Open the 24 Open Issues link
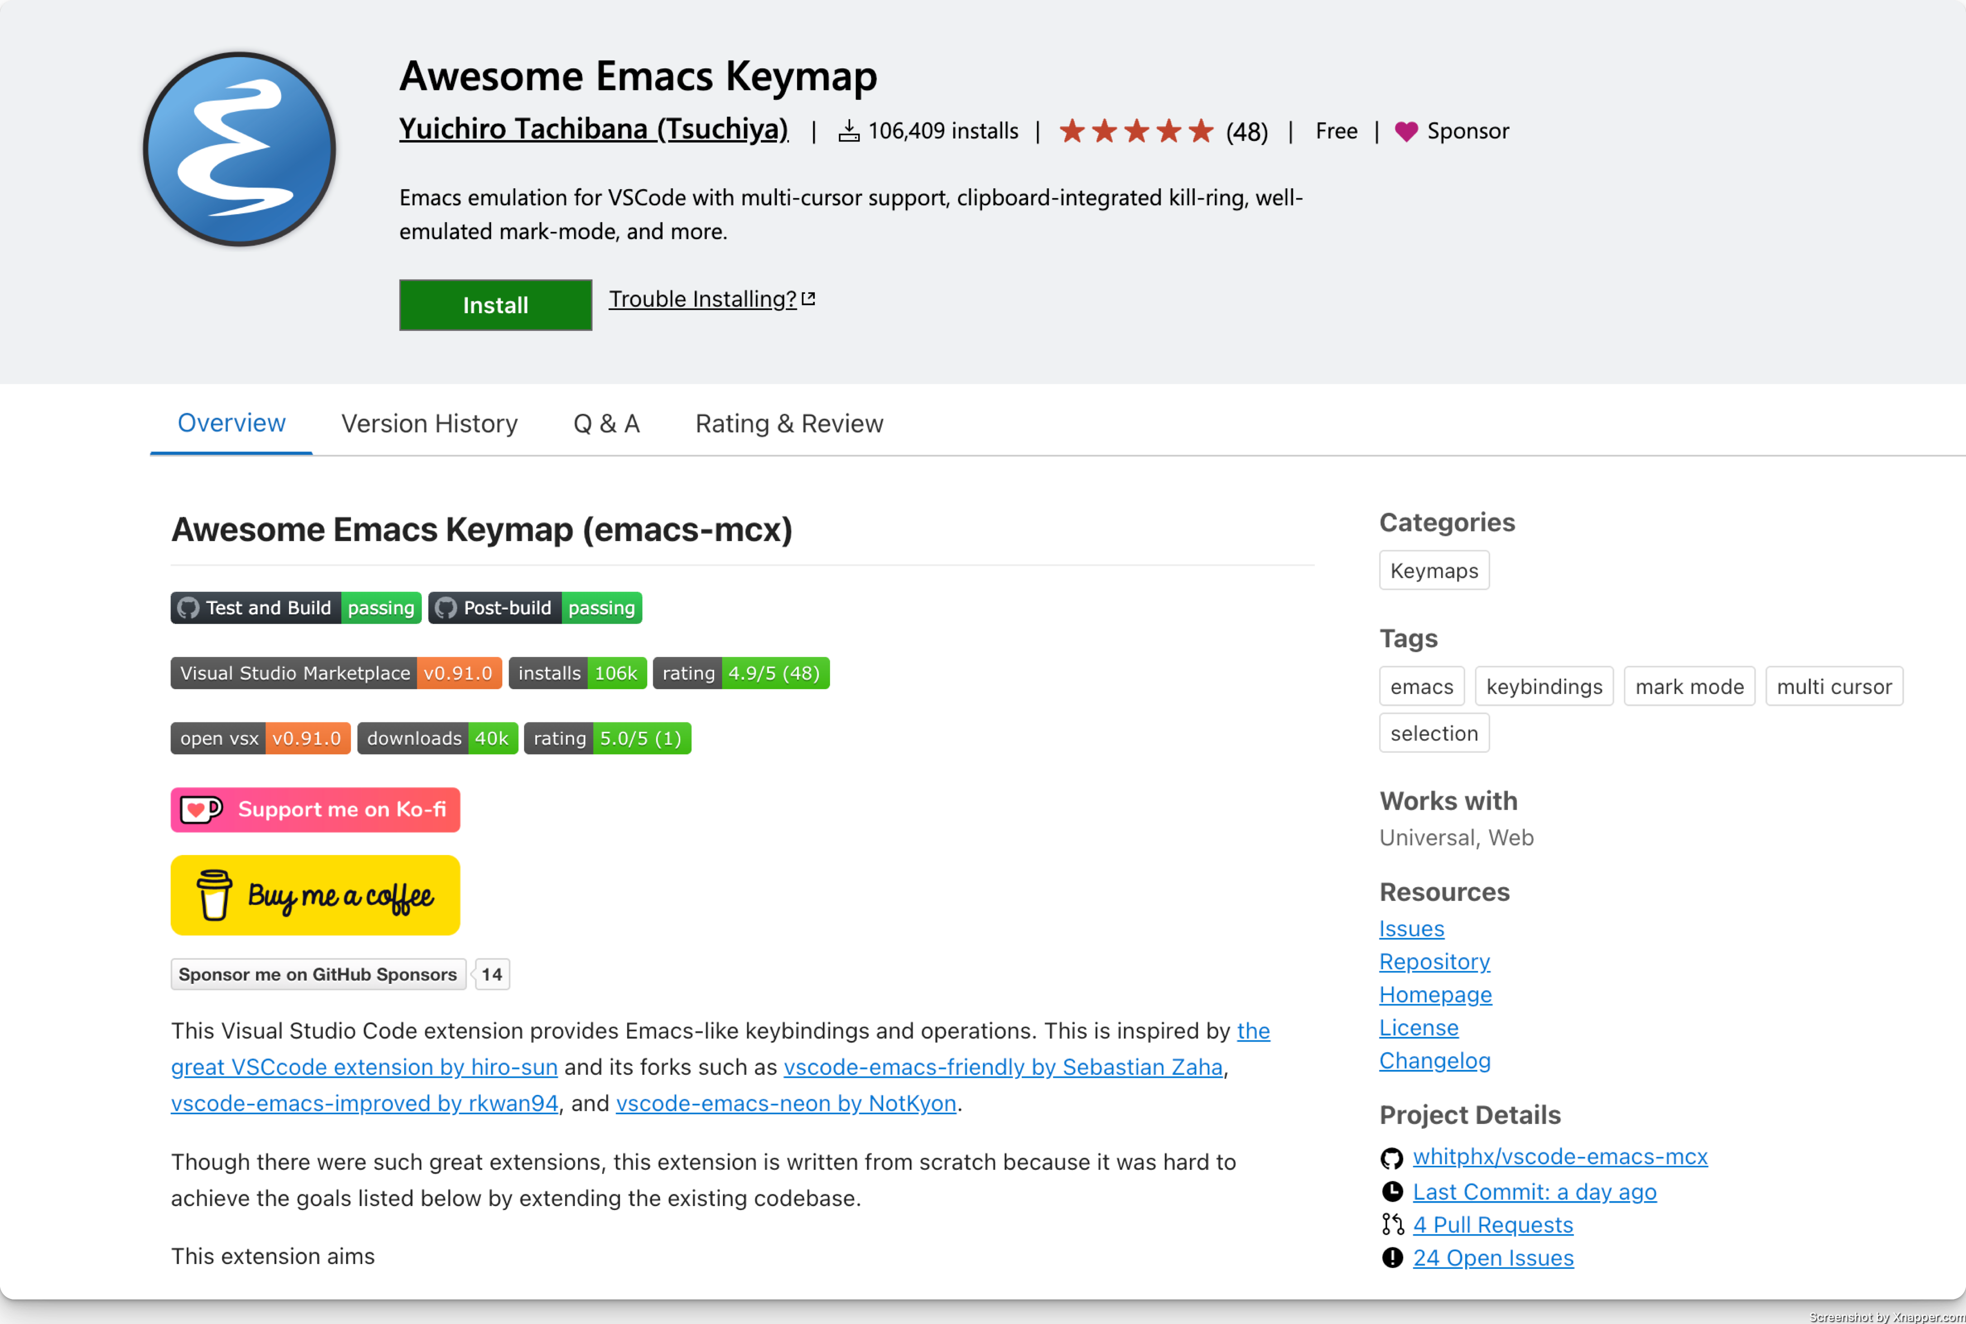The width and height of the screenshot is (1966, 1324). pyautogui.click(x=1493, y=1258)
